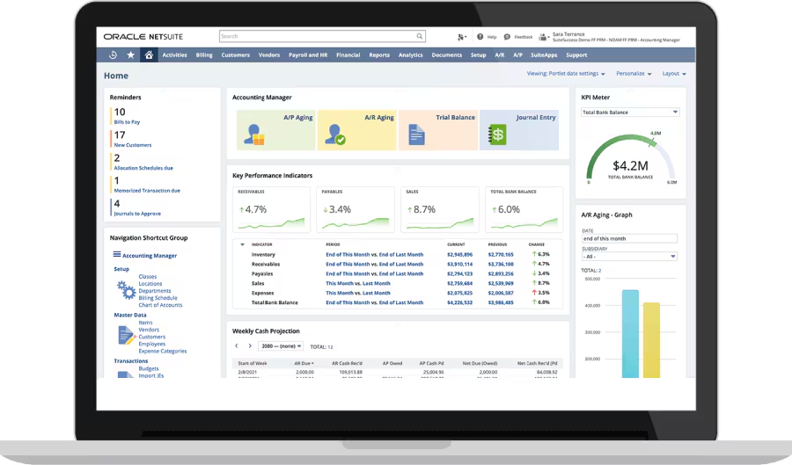Click the Journal Entry dollar notebook icon

[498, 134]
